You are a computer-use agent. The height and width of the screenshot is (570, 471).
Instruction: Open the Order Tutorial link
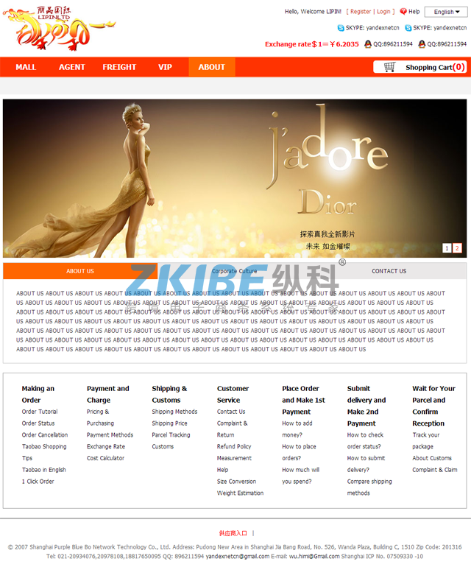[x=40, y=412]
